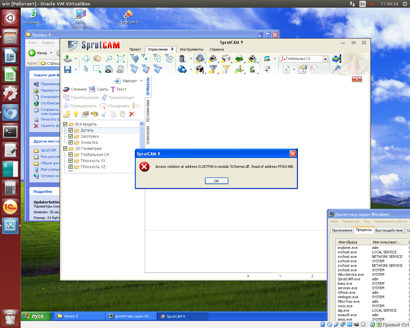Click the light bulb visibility icon
The image size is (410, 328).
(76, 114)
